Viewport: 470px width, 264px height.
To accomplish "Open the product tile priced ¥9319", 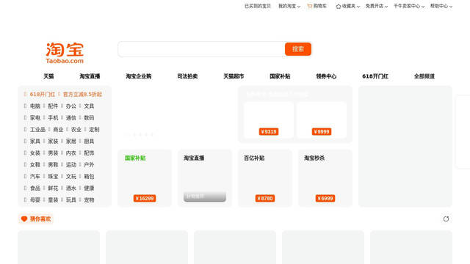I will pyautogui.click(x=269, y=120).
